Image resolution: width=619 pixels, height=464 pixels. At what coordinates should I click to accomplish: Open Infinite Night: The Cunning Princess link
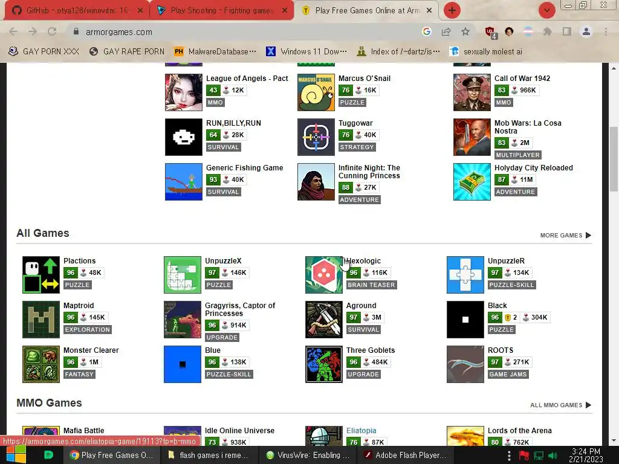[x=369, y=172]
